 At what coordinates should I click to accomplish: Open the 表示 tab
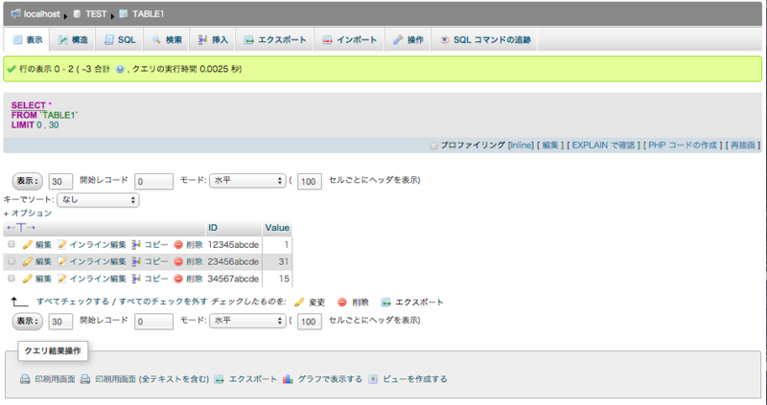[28, 39]
